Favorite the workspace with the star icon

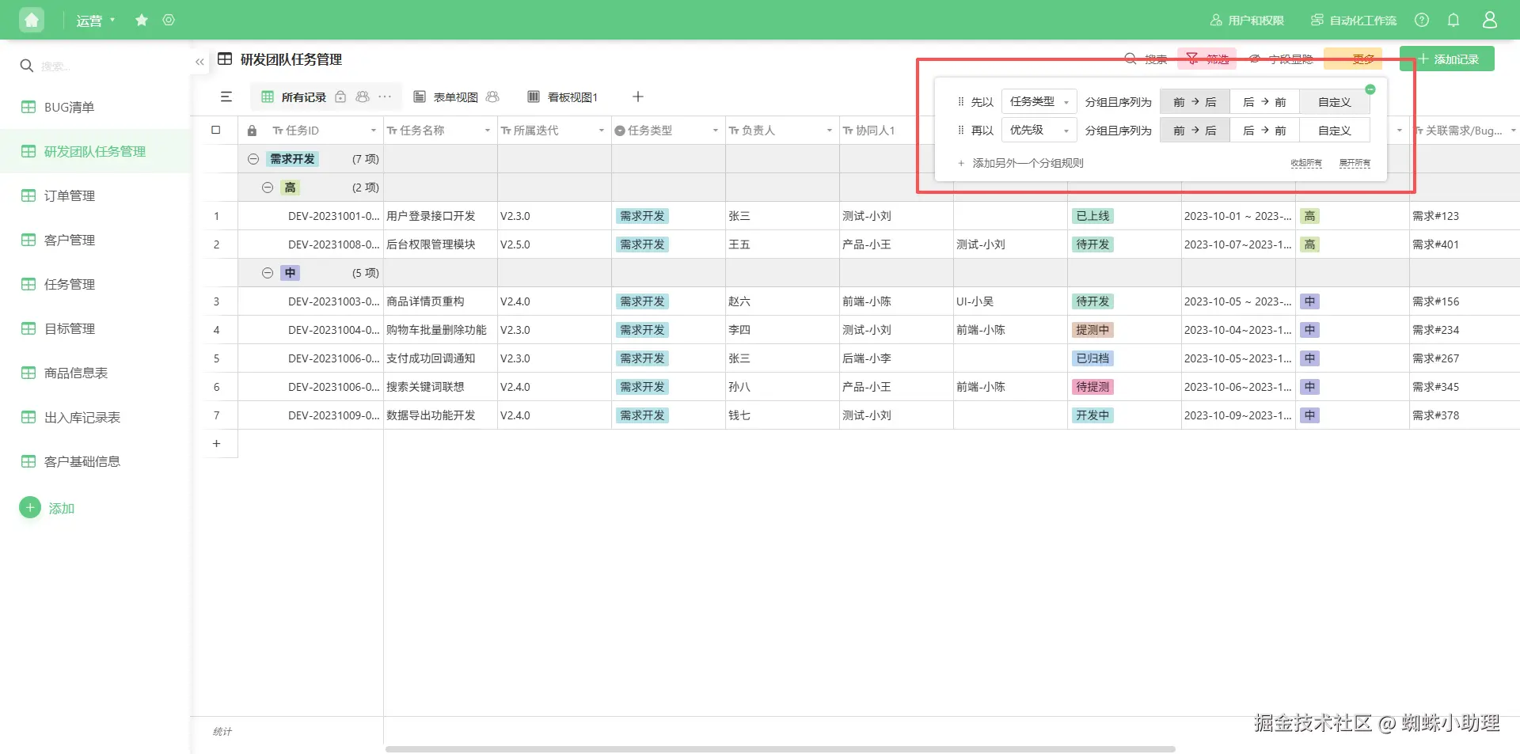tap(142, 20)
